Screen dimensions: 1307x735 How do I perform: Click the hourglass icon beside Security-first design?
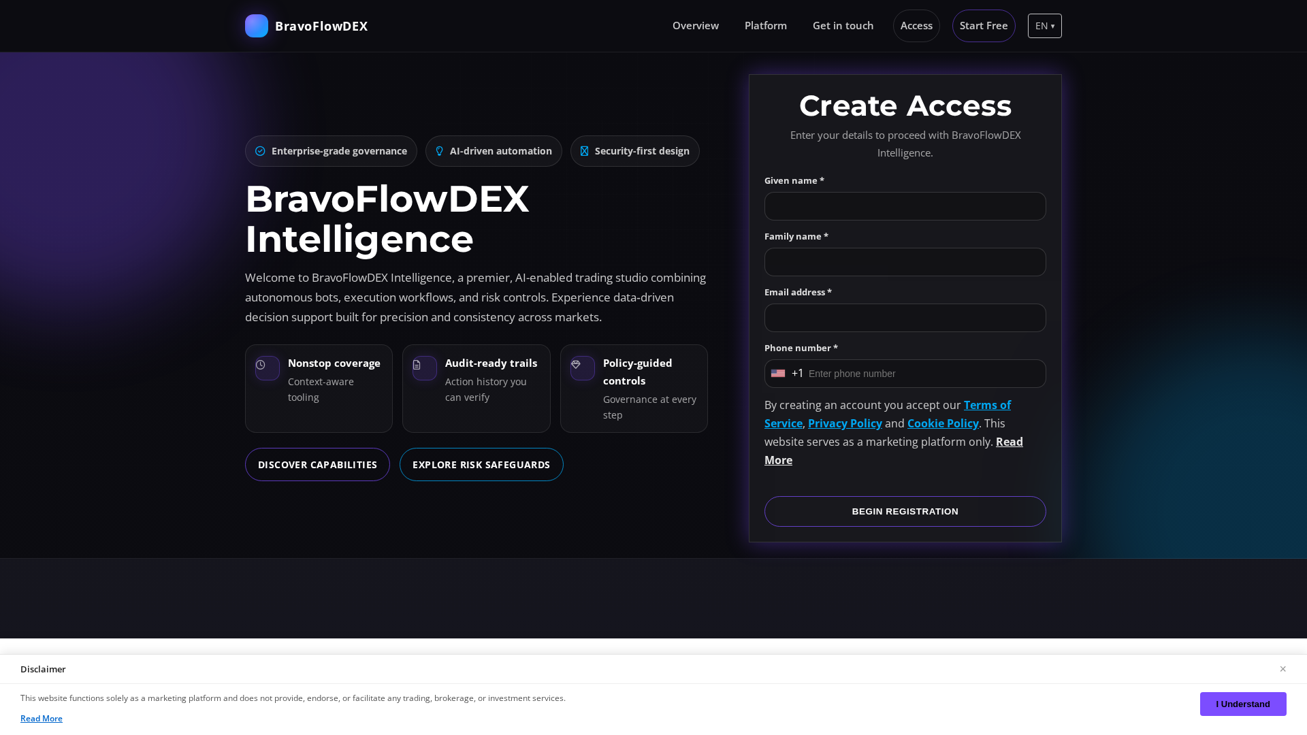tap(584, 151)
